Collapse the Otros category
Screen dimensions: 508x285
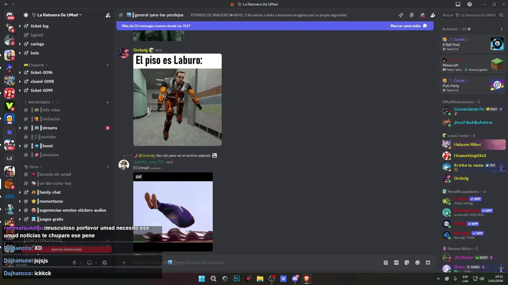point(33,167)
